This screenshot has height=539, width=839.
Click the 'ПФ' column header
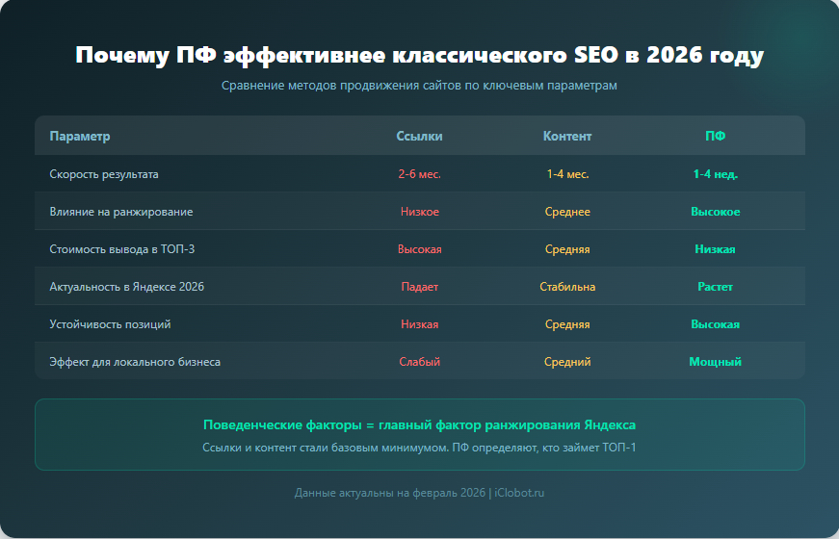click(x=715, y=136)
